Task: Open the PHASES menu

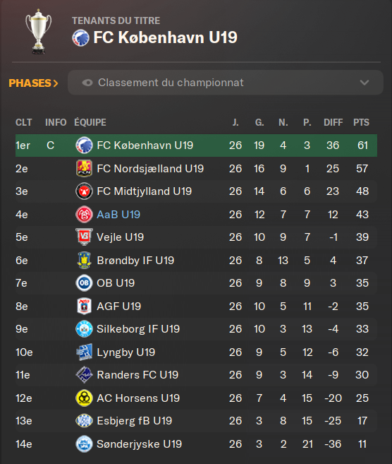Action: coord(33,83)
